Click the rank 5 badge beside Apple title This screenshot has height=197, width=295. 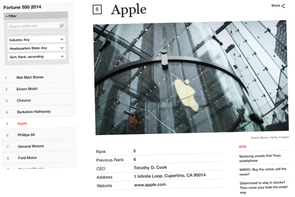(x=97, y=9)
